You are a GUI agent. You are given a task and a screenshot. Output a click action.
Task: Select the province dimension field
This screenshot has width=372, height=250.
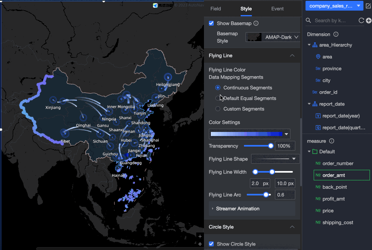332,69
